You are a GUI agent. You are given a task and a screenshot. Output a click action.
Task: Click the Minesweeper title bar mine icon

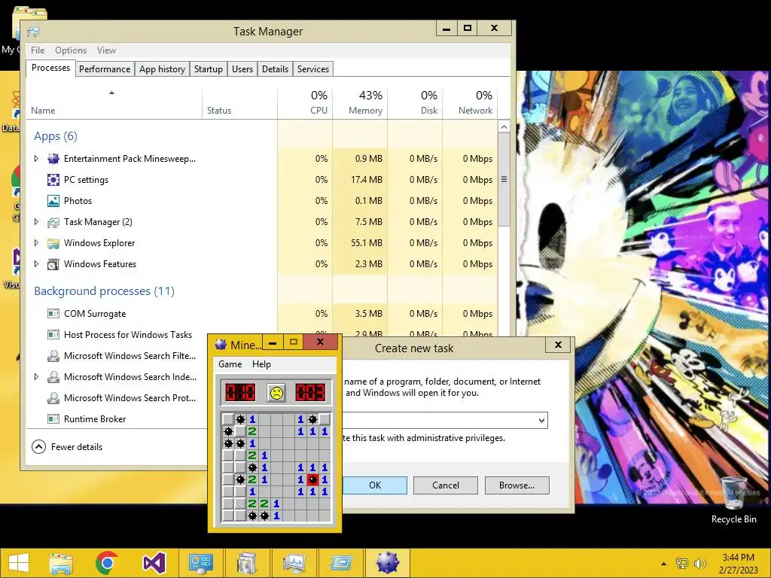click(221, 345)
